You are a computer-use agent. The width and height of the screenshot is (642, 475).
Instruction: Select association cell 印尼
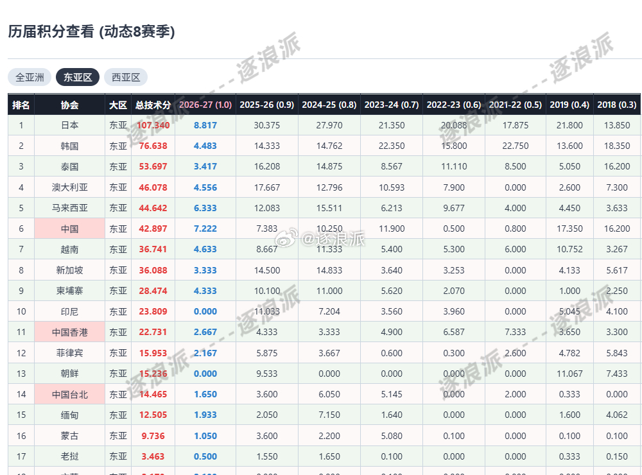[69, 311]
